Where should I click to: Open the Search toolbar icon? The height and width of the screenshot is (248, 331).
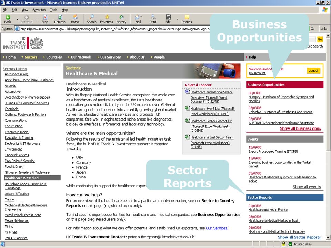click(92, 17)
